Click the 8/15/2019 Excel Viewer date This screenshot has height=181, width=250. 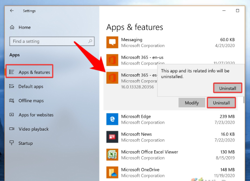(x=225, y=158)
